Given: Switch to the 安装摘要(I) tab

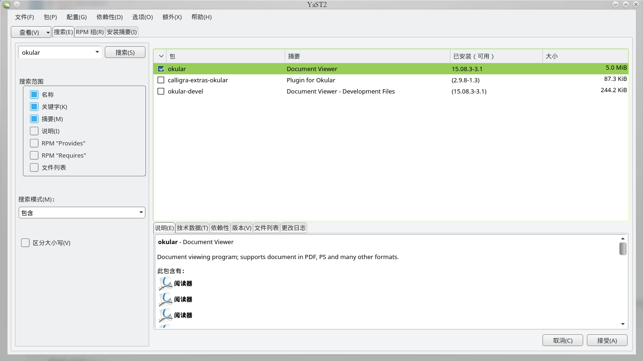Looking at the screenshot, I should pos(122,32).
